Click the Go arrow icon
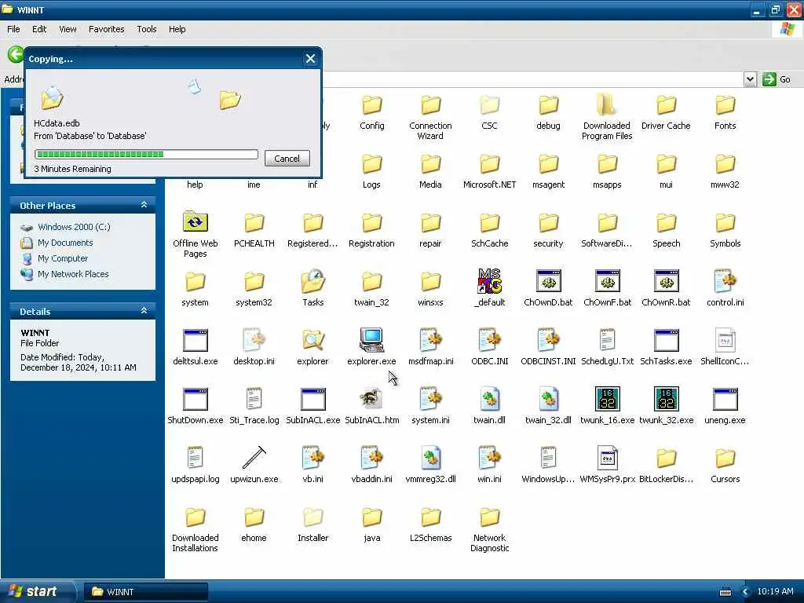 click(x=769, y=79)
